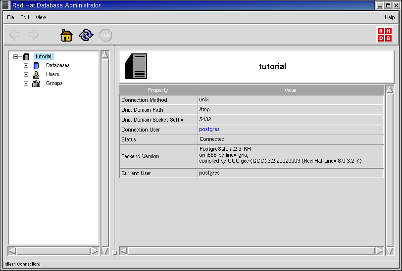
Task: Go forward with the right arrow icon
Action: (34, 35)
